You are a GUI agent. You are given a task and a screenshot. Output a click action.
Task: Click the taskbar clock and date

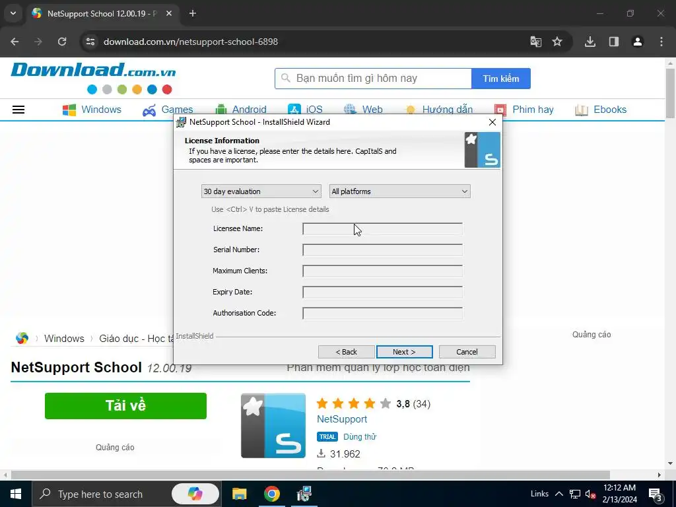coord(619,494)
